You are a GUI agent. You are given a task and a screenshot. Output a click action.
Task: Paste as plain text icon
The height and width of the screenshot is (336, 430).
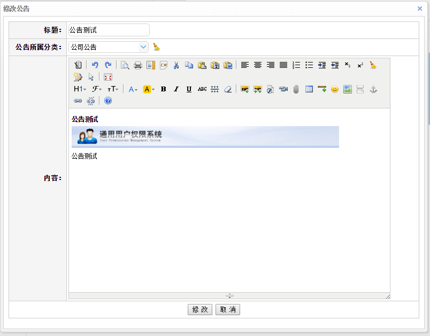215,65
